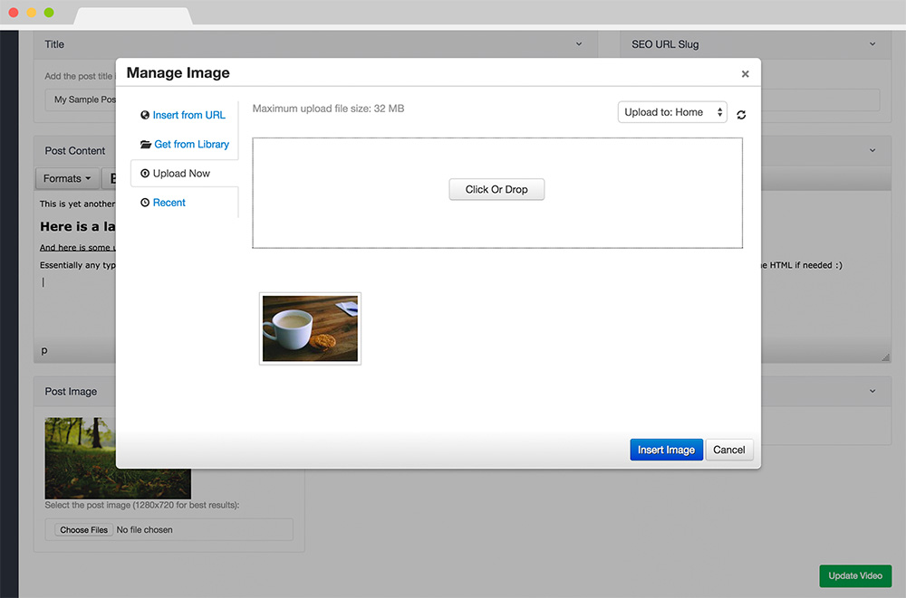The width and height of the screenshot is (906, 598).
Task: Select the coffee cup image thumbnail
Action: pos(310,328)
